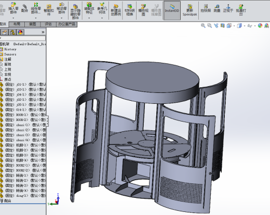Click the Update Speedpak button
This screenshot has height=215, width=270.
point(190,10)
